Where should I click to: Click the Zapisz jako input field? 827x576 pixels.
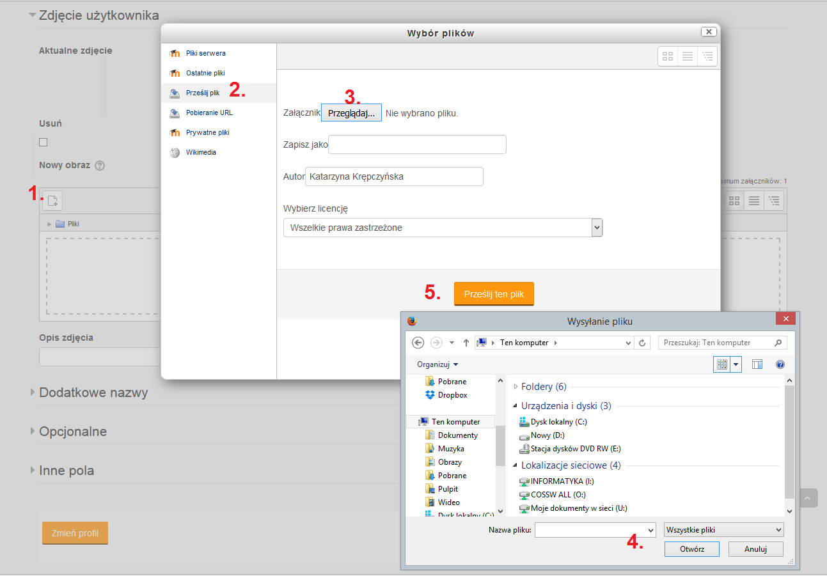[x=417, y=144]
